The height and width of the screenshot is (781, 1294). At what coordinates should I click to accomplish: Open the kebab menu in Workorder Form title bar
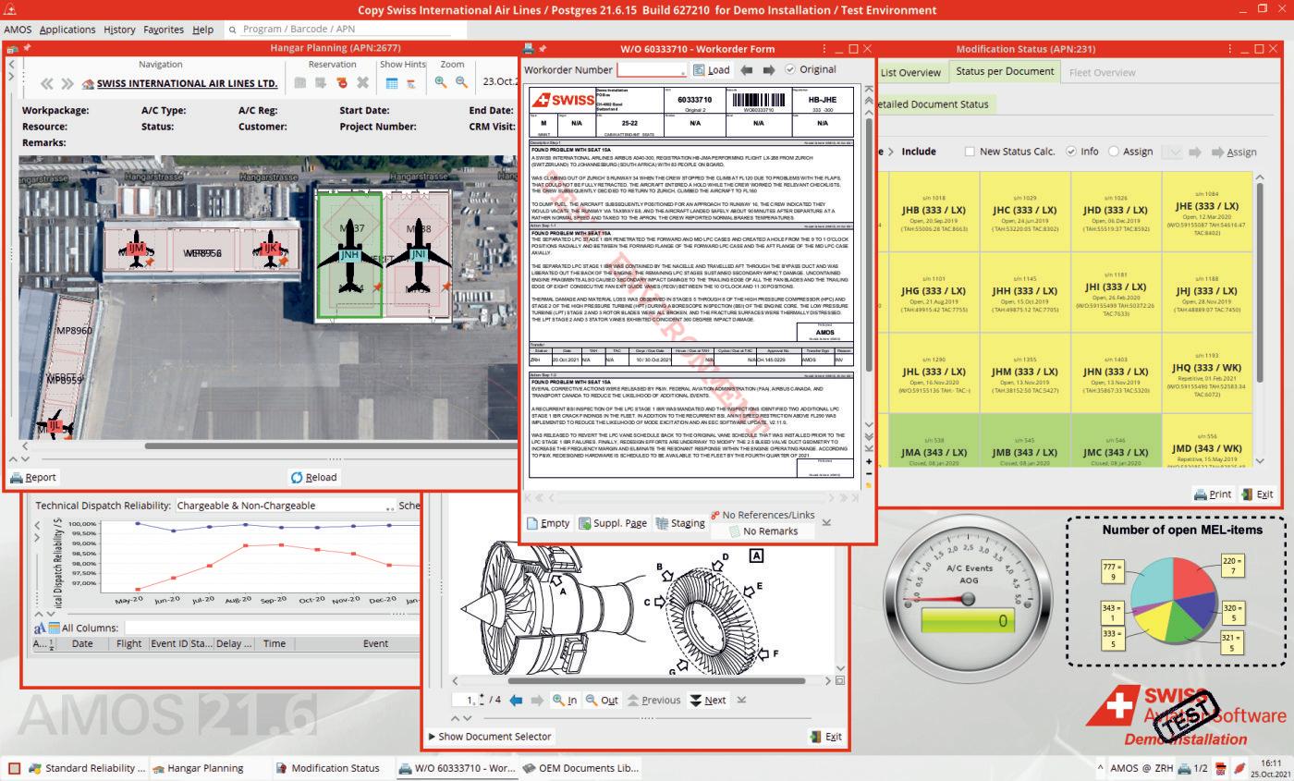tap(824, 48)
